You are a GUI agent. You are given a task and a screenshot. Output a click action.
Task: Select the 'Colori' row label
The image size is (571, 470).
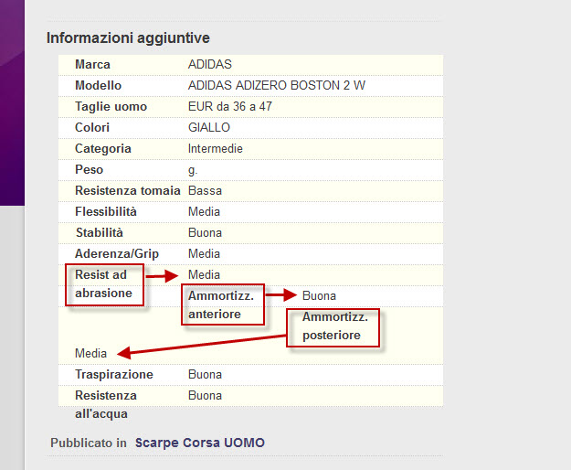pos(92,127)
